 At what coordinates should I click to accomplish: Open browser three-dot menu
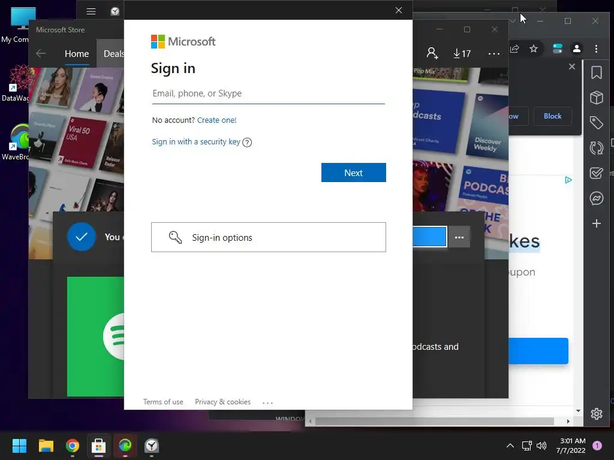(x=596, y=49)
